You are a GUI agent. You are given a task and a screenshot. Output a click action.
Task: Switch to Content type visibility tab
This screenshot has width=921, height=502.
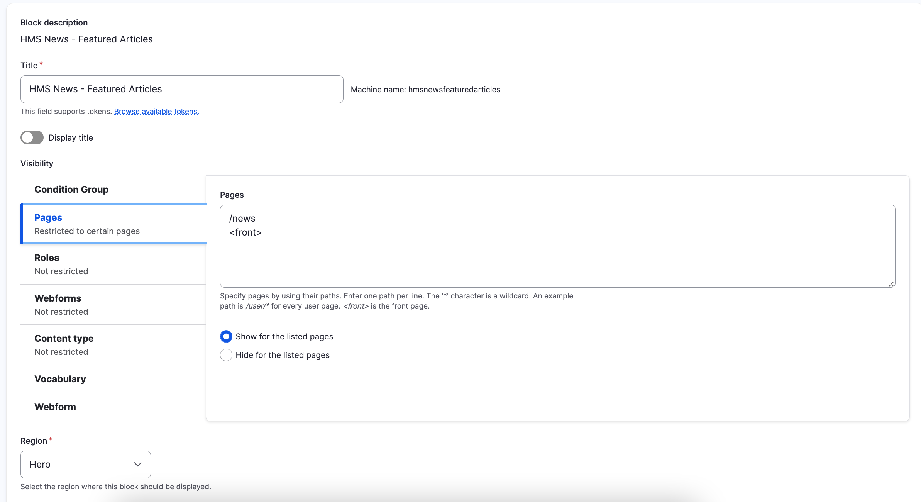64,339
